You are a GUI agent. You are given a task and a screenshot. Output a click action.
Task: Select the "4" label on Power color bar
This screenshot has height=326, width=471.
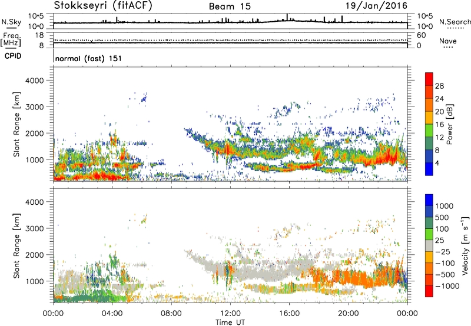click(x=437, y=163)
